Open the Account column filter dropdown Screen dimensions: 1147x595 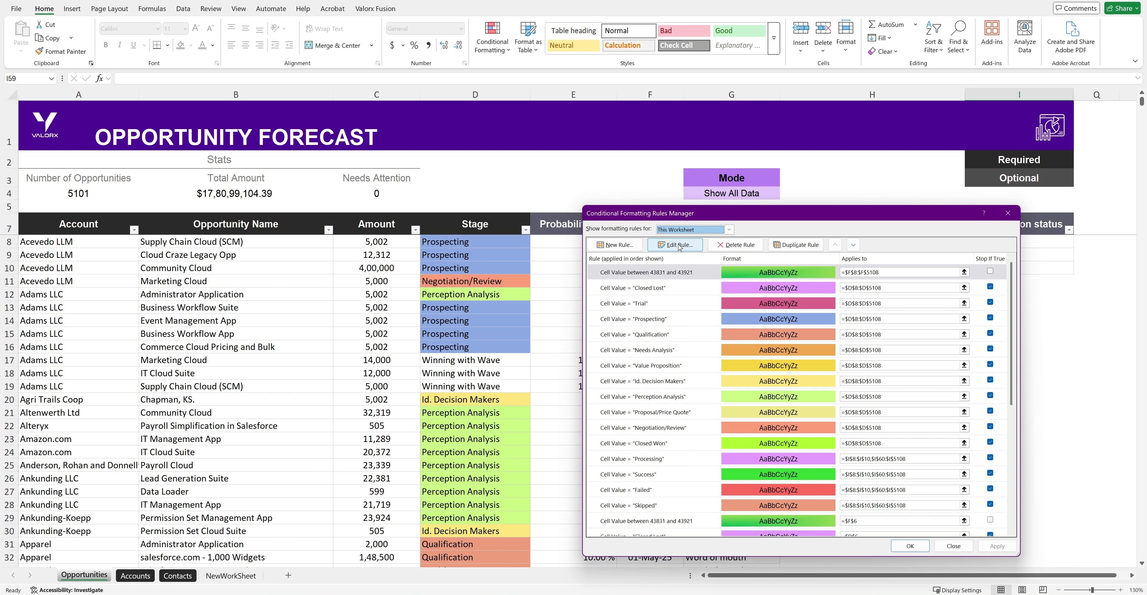tap(134, 230)
